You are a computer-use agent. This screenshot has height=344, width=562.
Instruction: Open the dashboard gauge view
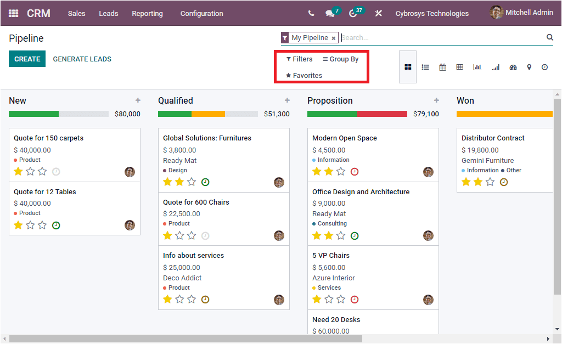coord(513,67)
